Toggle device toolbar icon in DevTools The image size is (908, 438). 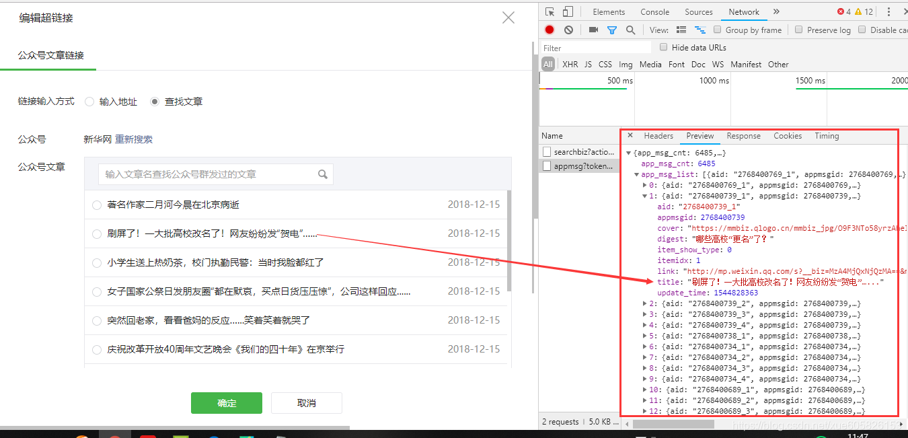coord(568,11)
